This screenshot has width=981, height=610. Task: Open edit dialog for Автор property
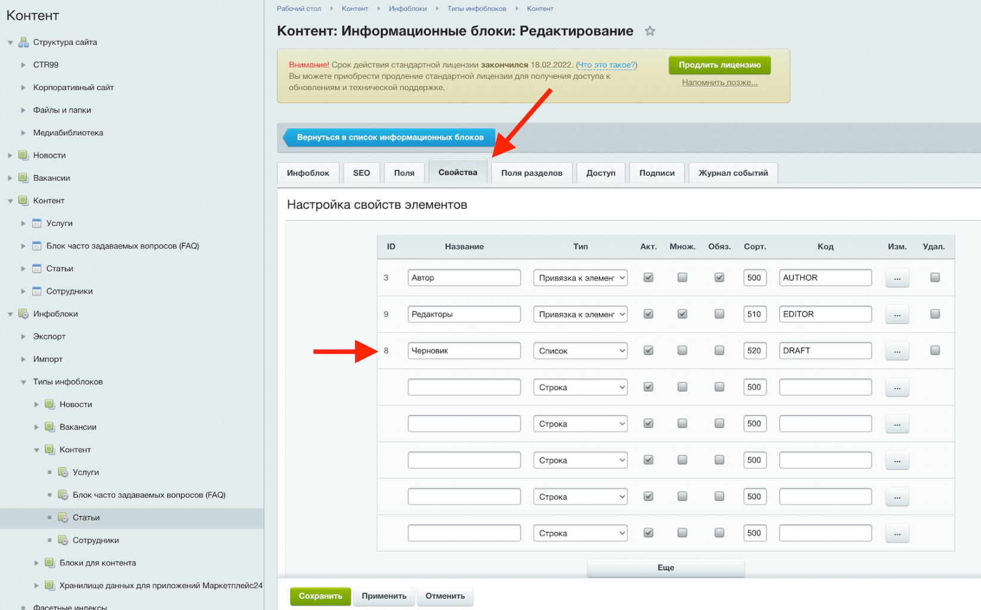(x=897, y=278)
